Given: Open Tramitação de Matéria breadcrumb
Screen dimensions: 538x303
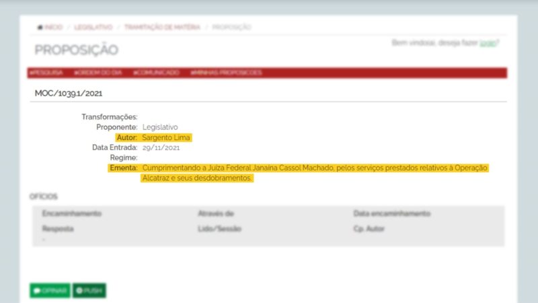Looking at the screenshot, I should [162, 28].
